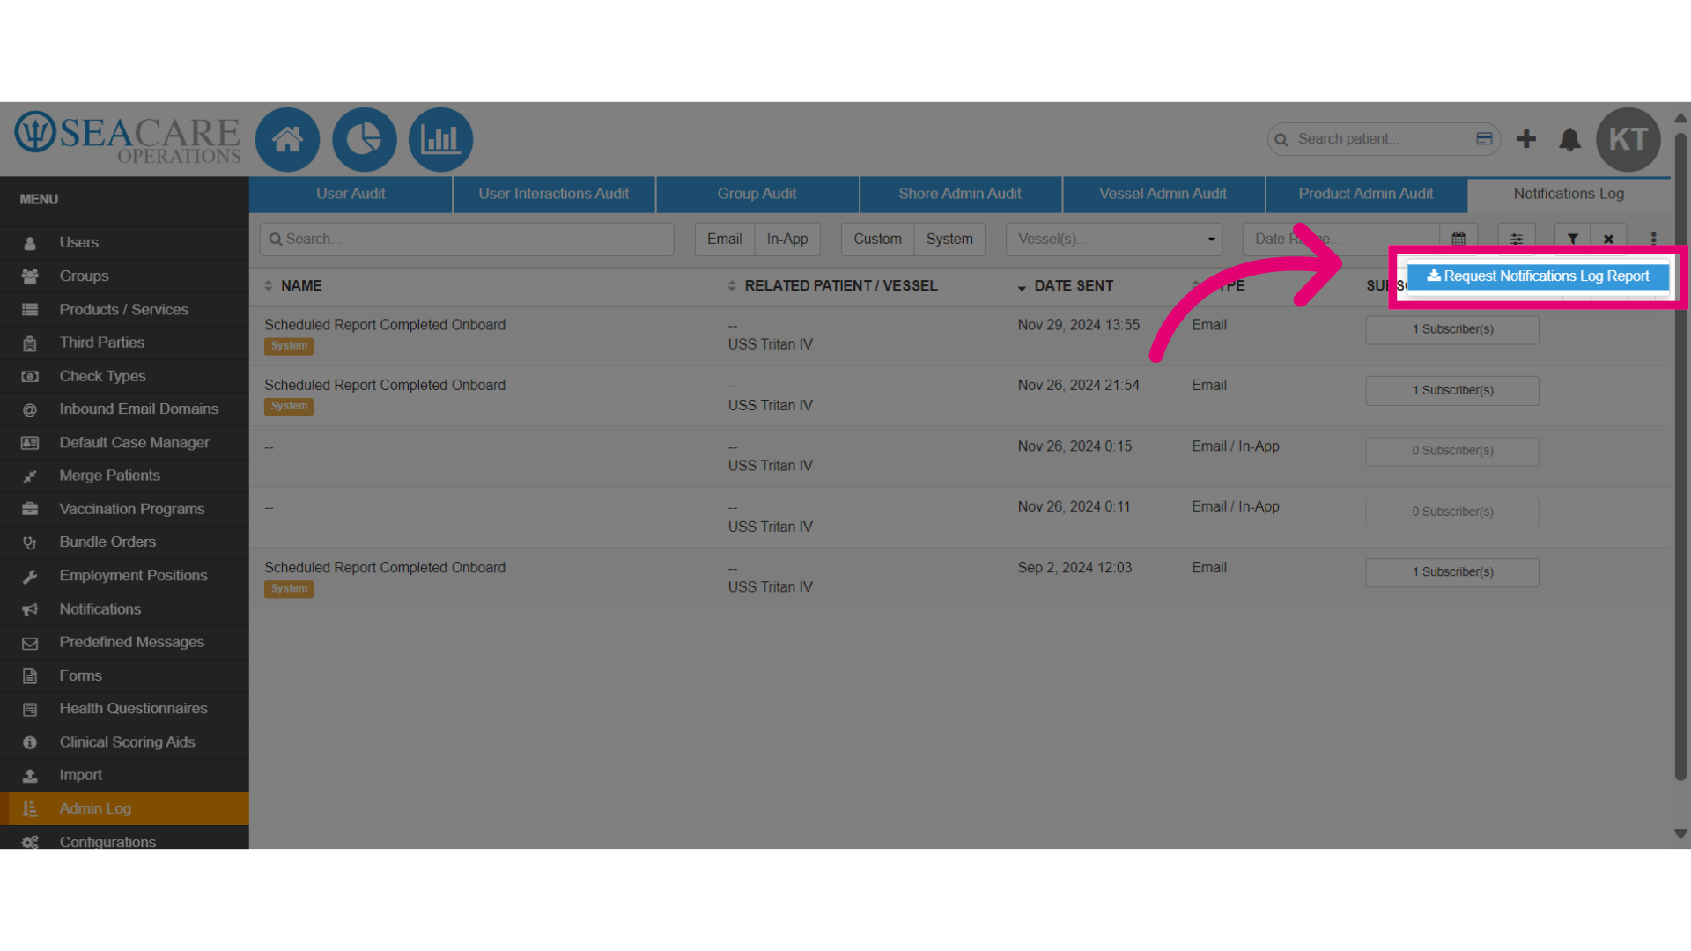1691x951 pixels.
Task: Switch to the User Audit tab
Action: pyautogui.click(x=351, y=194)
